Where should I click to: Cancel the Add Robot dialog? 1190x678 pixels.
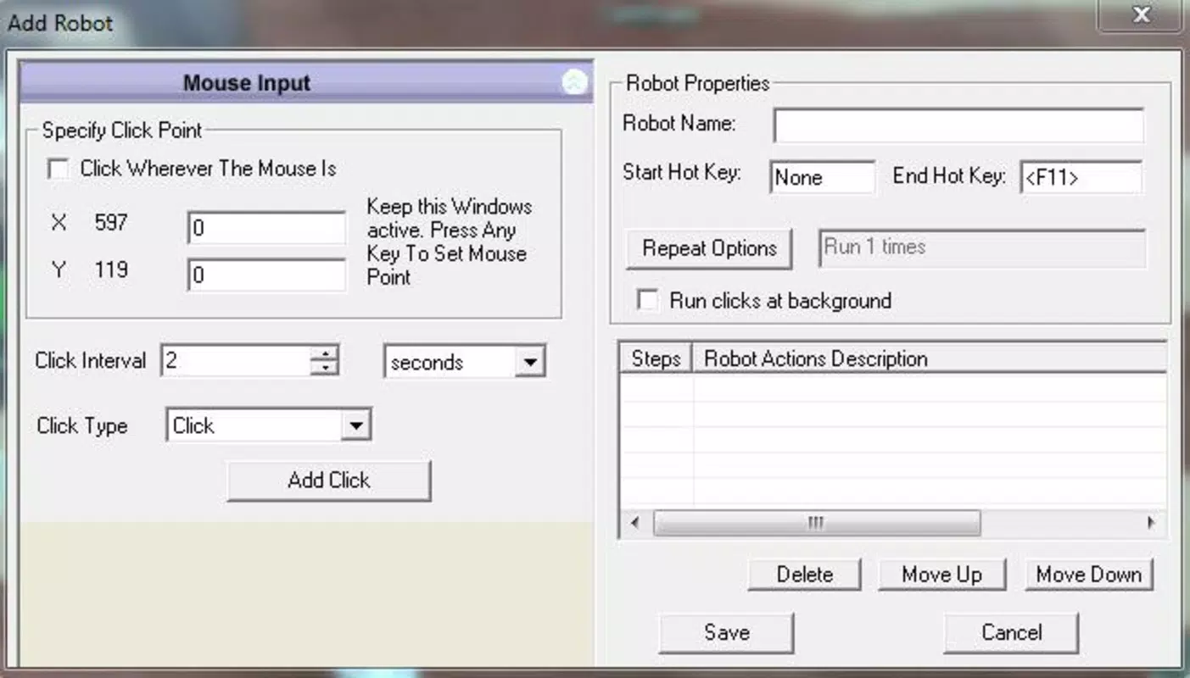(x=1011, y=633)
